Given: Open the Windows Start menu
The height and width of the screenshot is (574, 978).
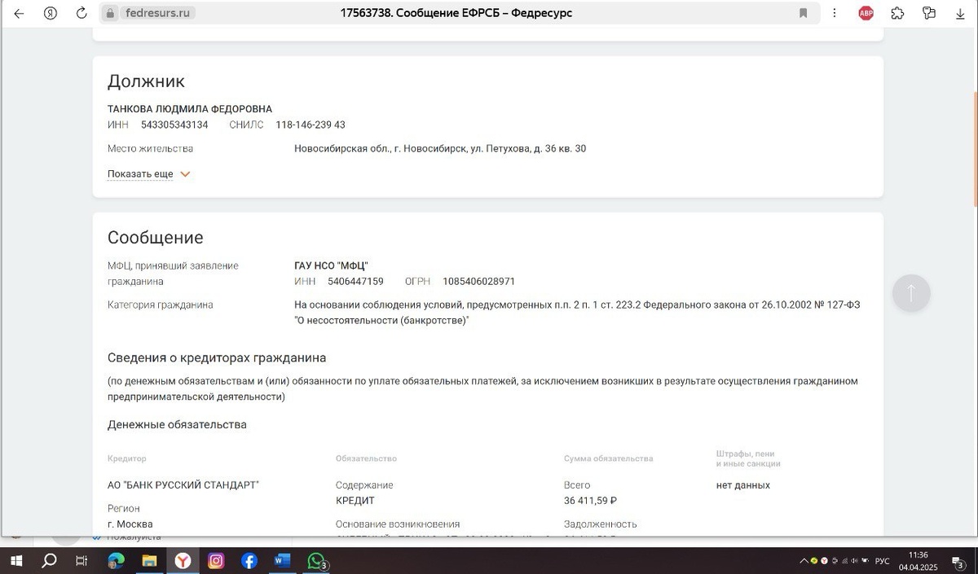Looking at the screenshot, I should click(x=16, y=561).
